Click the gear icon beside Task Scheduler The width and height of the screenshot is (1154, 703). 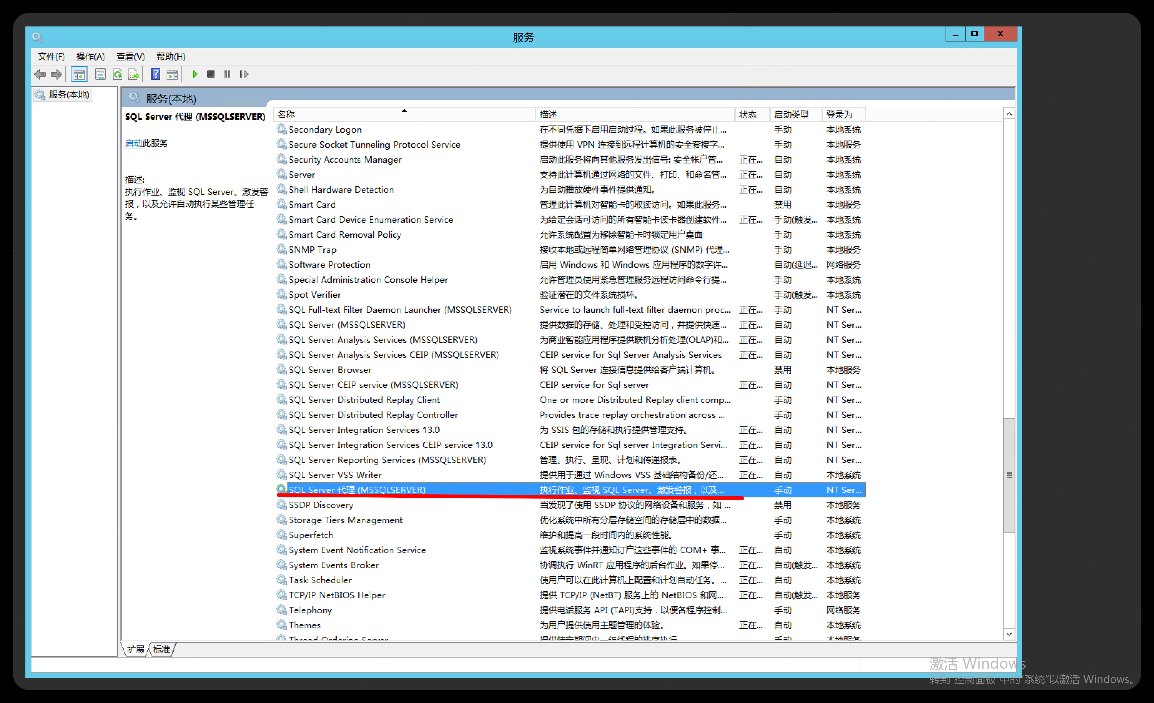coord(281,579)
